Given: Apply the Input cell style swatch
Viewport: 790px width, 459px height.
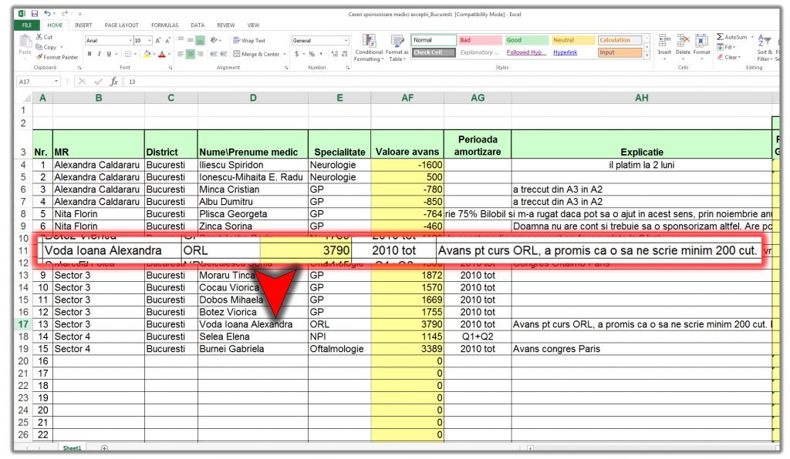Looking at the screenshot, I should [620, 52].
